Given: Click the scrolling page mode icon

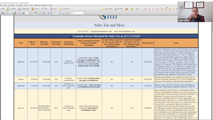Looking at the screenshot, I should pos(63,13).
